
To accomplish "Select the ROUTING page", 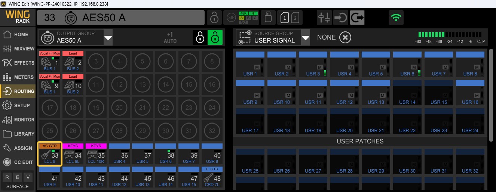I will [18, 91].
